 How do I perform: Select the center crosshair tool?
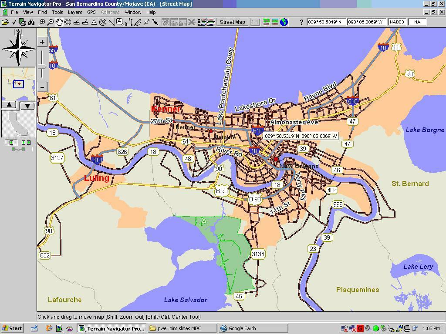[x=68, y=22]
